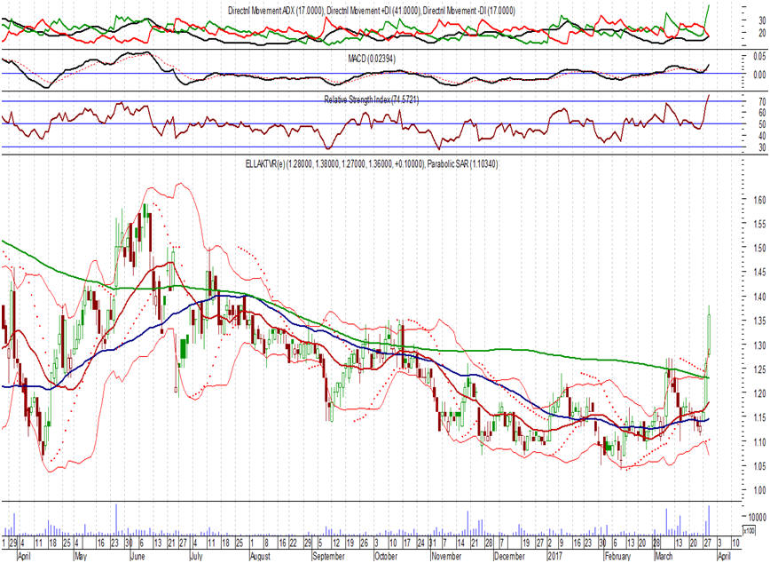770x563 pixels.
Task: Select the 10000 volume axis label
Action: (x=747, y=517)
